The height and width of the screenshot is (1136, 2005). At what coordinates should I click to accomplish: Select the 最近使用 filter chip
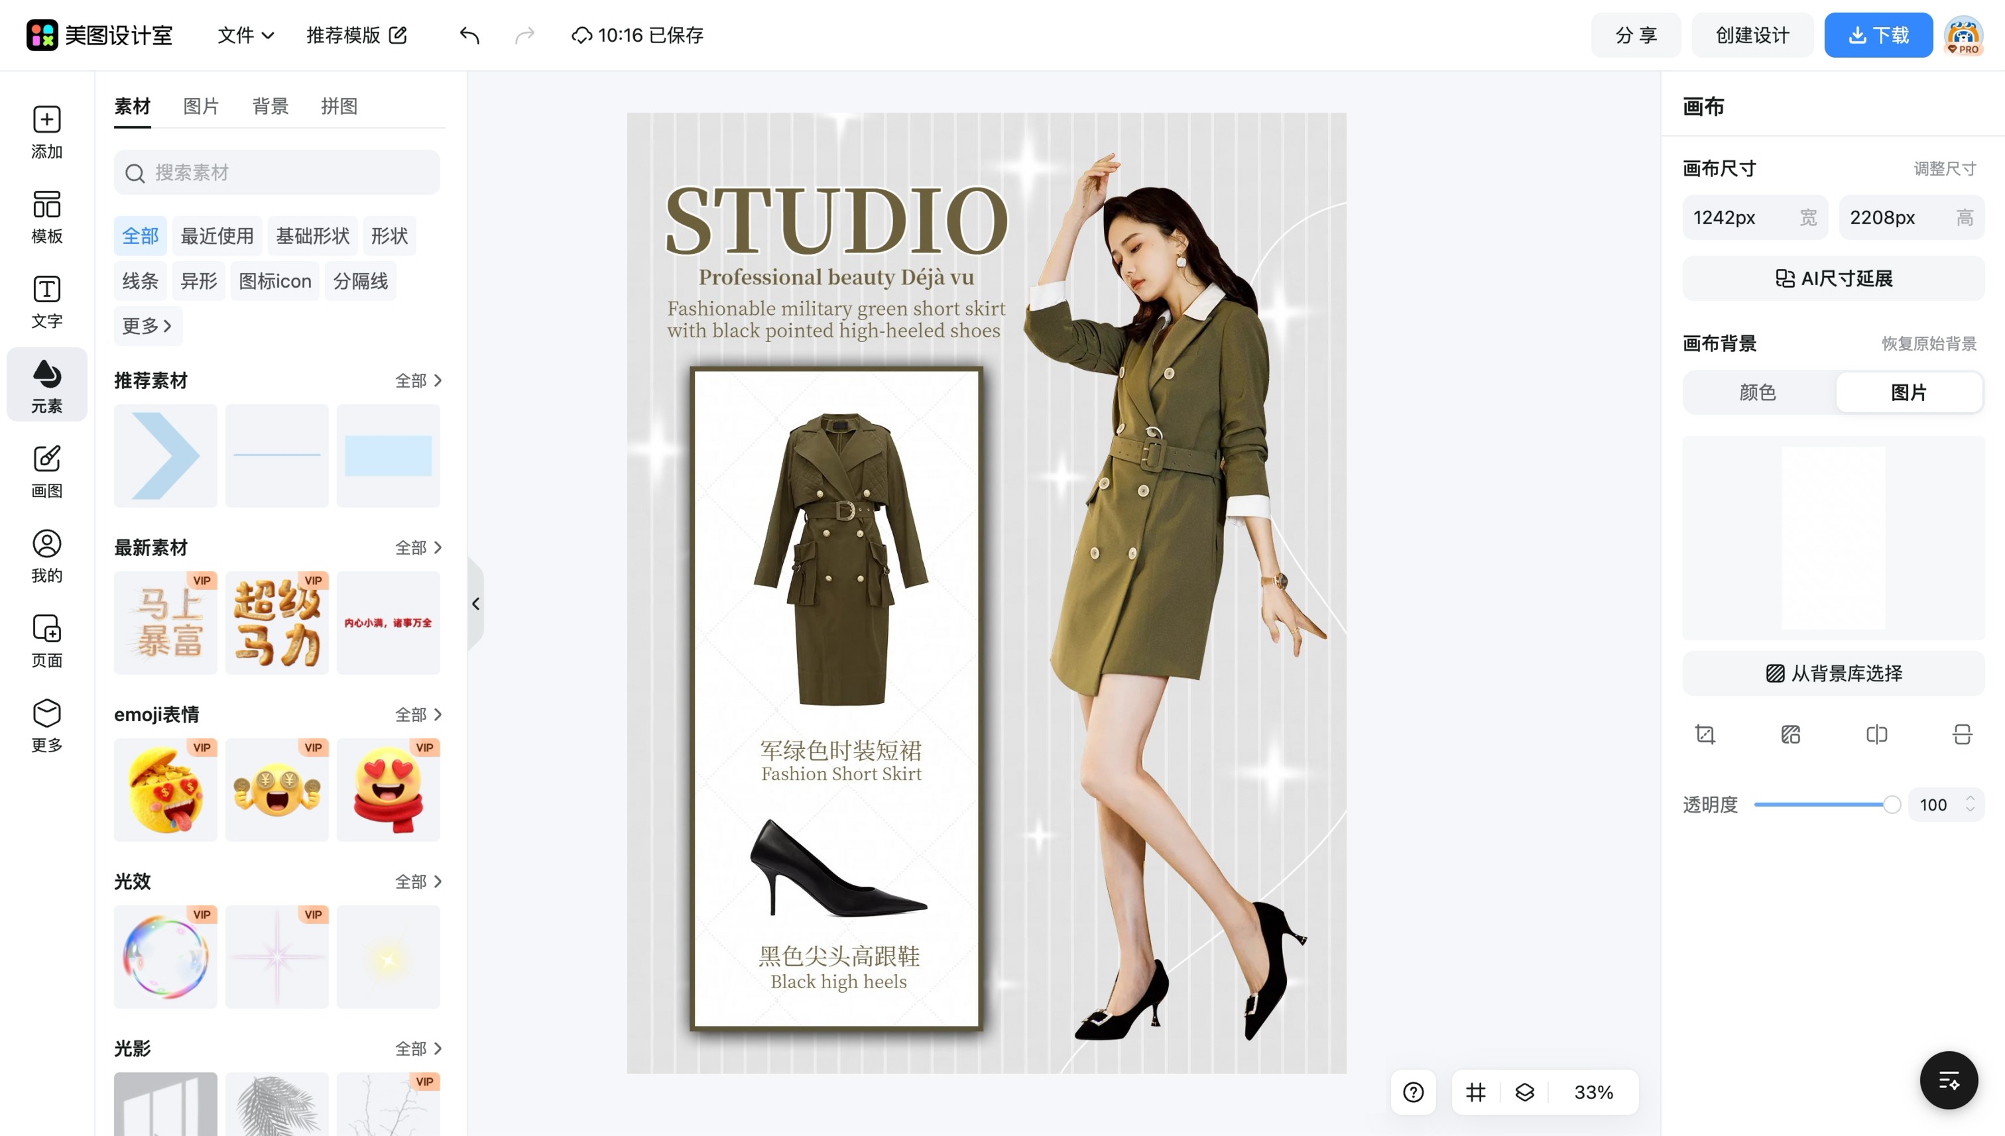pos(217,236)
